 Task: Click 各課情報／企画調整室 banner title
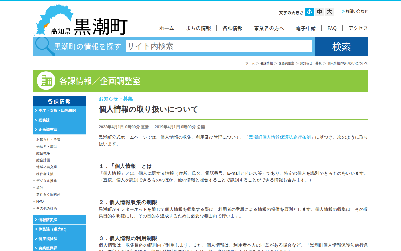100,81
